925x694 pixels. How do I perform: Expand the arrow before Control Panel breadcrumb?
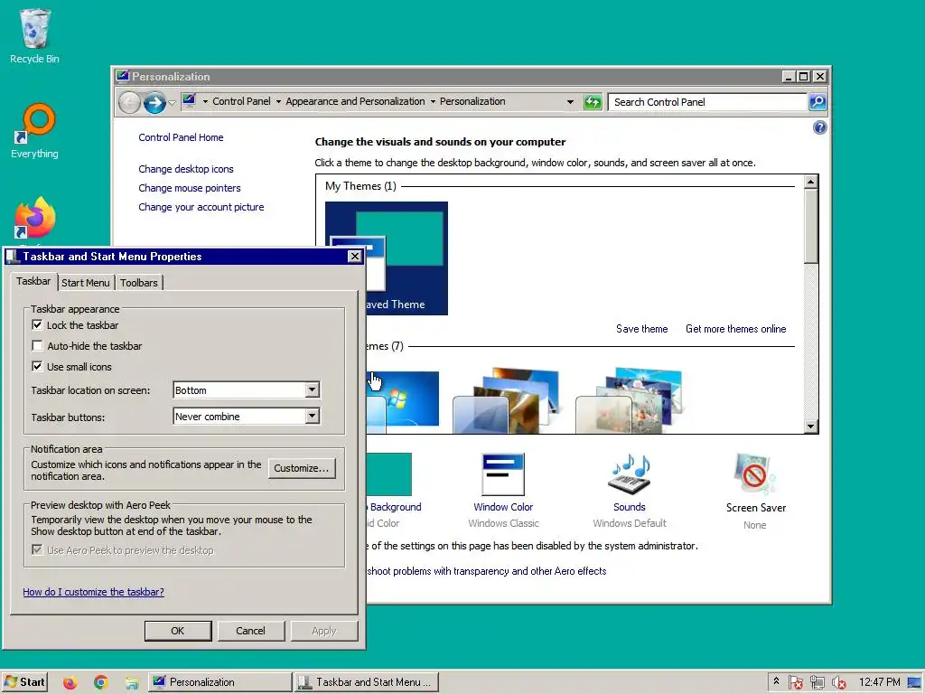(205, 101)
